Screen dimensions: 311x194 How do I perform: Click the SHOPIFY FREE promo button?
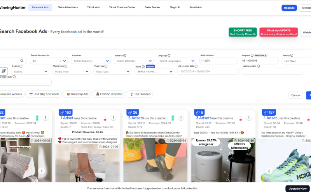(243, 32)
